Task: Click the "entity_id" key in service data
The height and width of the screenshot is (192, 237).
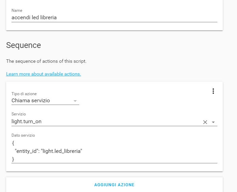Action: [x=26, y=151]
